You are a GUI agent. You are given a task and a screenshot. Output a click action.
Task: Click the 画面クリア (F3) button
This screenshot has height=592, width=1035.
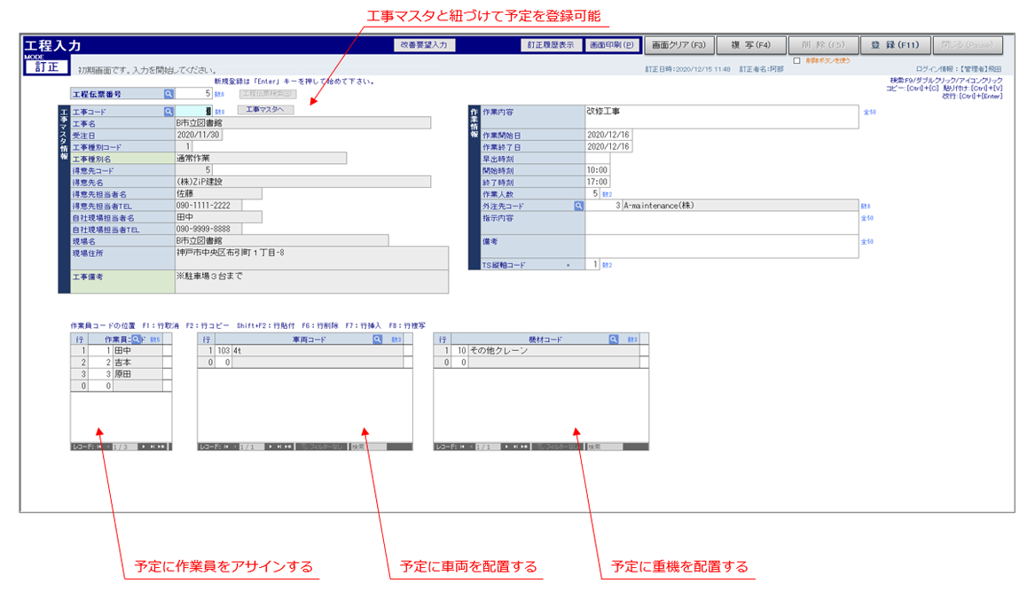(x=679, y=45)
